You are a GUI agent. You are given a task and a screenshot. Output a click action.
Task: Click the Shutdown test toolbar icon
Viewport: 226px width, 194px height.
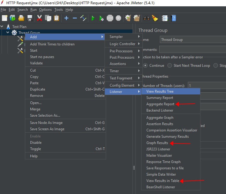[x=118, y=18]
